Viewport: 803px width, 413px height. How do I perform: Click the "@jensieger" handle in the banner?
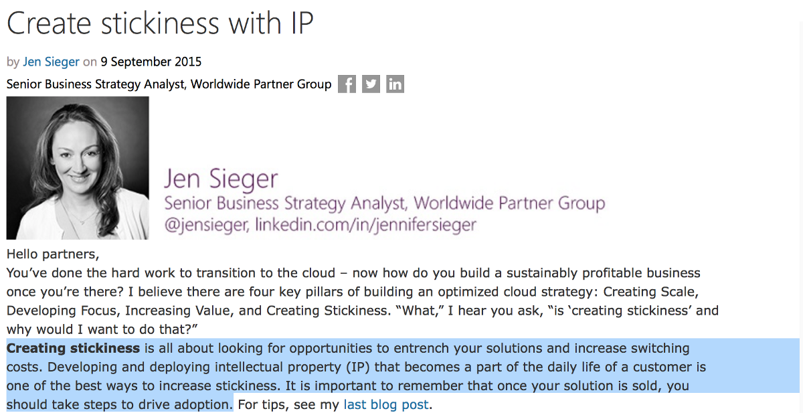(x=205, y=225)
